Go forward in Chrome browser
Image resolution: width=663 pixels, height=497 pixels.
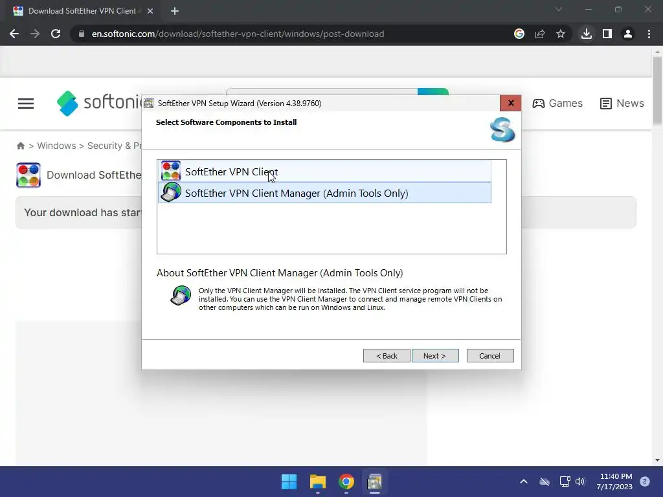point(35,34)
